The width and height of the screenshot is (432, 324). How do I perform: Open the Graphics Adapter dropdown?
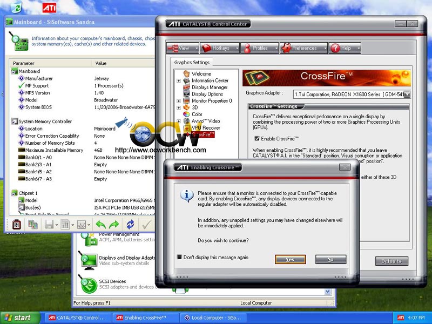(x=407, y=94)
